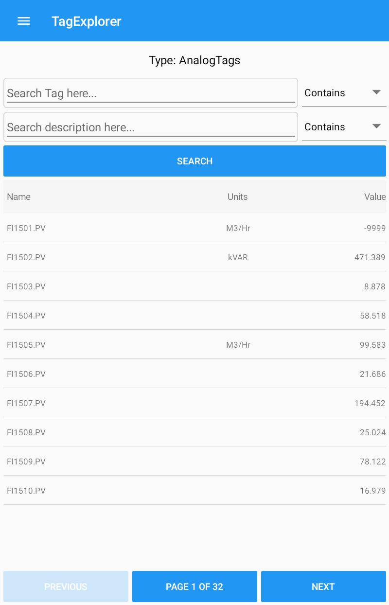This screenshot has height=605, width=389.
Task: Click the 25.024 value cell
Action: [372, 432]
